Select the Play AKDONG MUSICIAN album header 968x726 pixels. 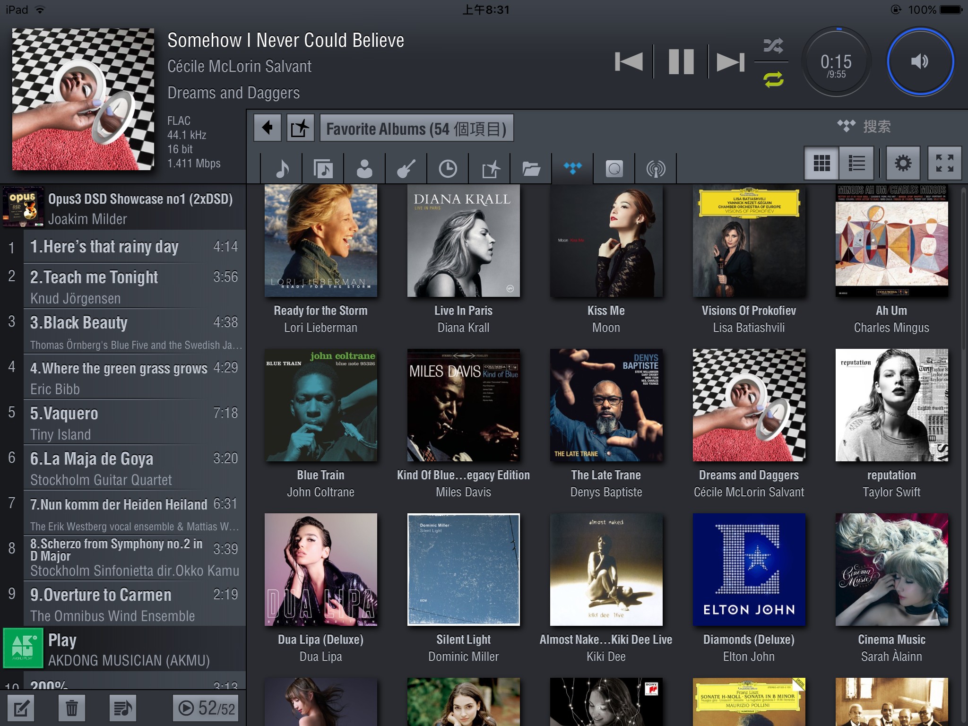[123, 649]
